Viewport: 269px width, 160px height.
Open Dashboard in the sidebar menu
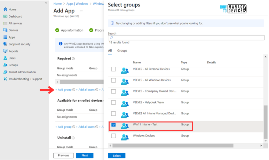click(15, 16)
